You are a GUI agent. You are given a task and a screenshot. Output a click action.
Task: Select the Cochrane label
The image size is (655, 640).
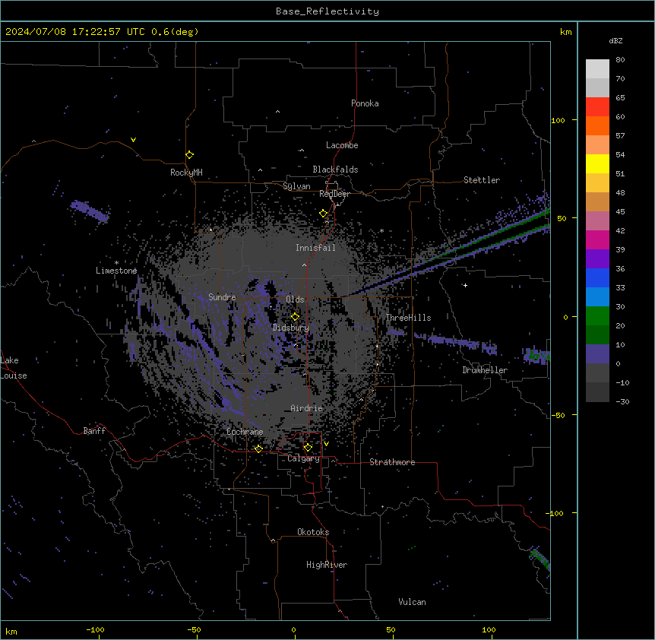[245, 432]
